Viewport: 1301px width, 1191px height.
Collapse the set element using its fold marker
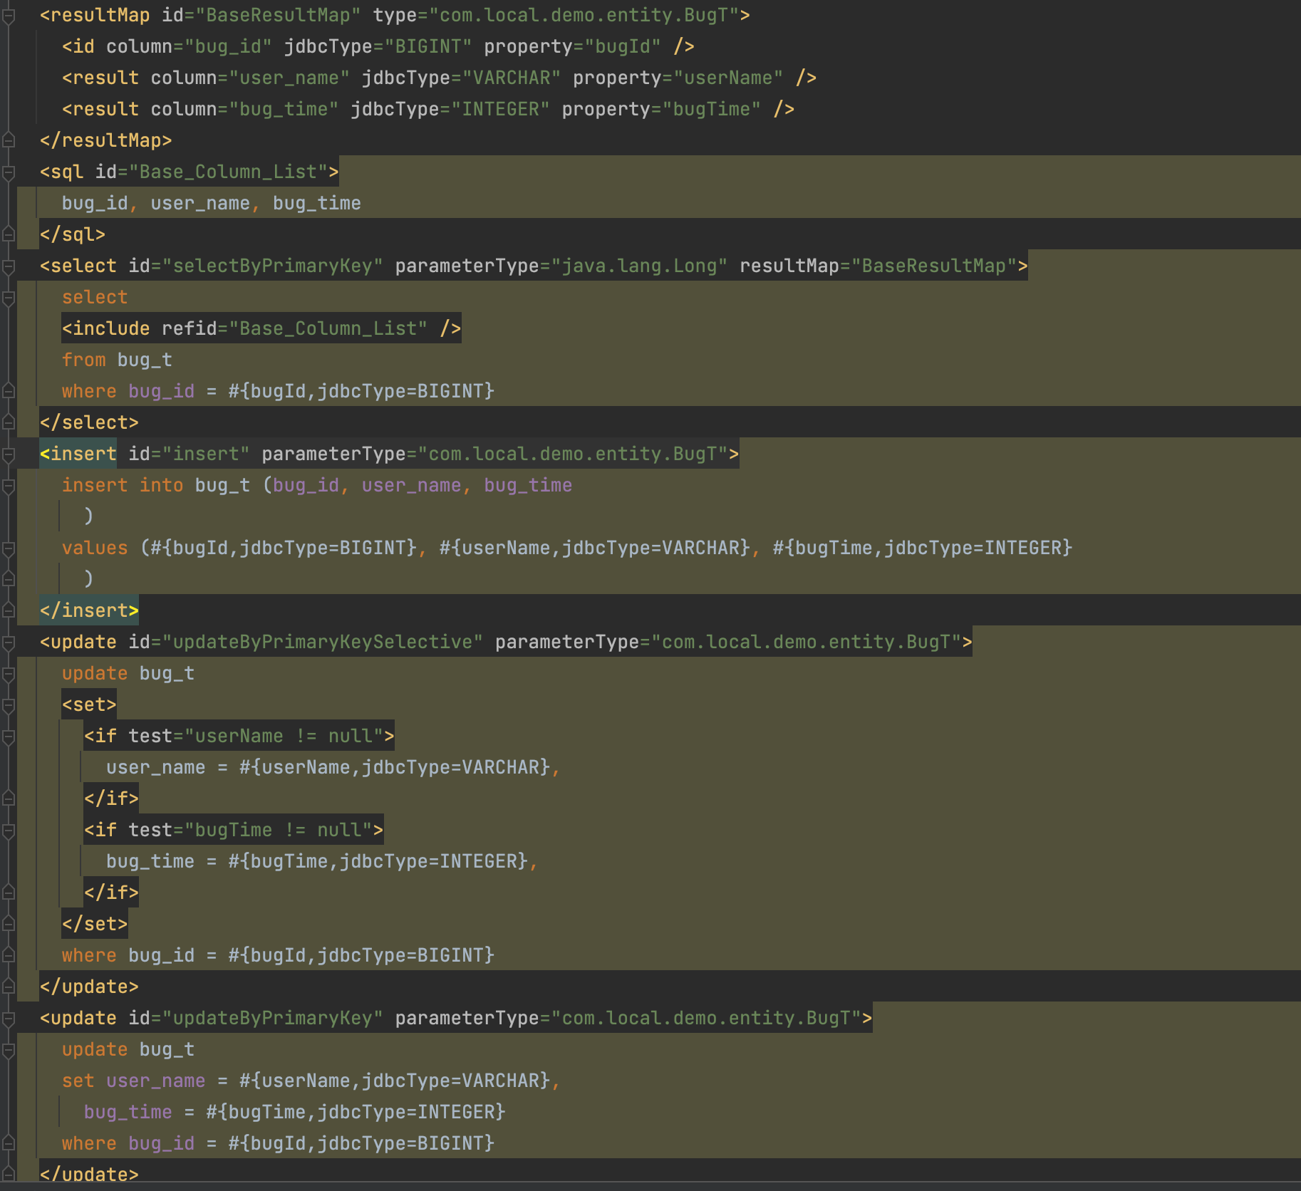coord(9,705)
